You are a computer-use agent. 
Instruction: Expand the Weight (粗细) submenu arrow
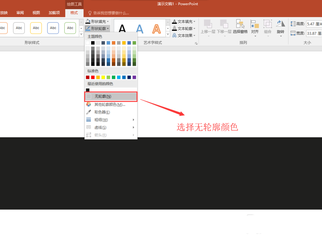134,120
